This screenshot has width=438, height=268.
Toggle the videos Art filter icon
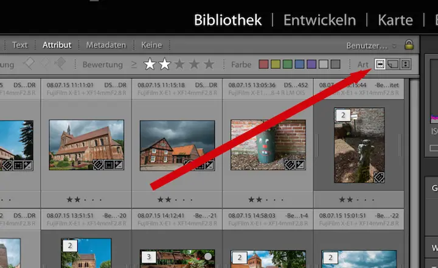[406, 64]
